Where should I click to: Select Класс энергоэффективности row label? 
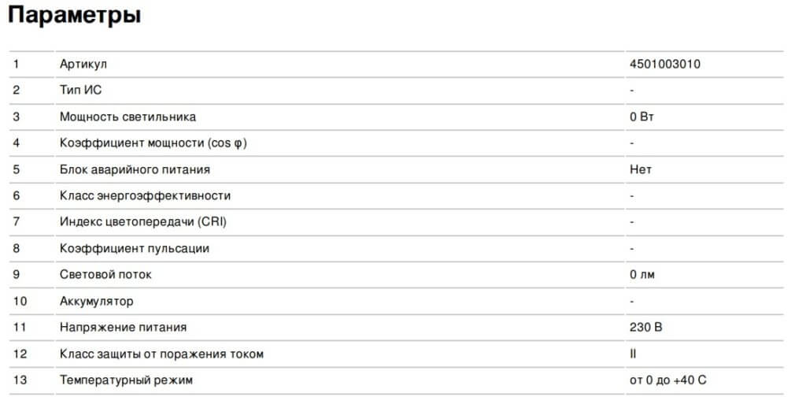click(145, 195)
